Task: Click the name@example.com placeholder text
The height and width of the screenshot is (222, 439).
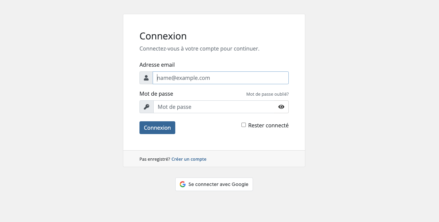Action: (184, 78)
